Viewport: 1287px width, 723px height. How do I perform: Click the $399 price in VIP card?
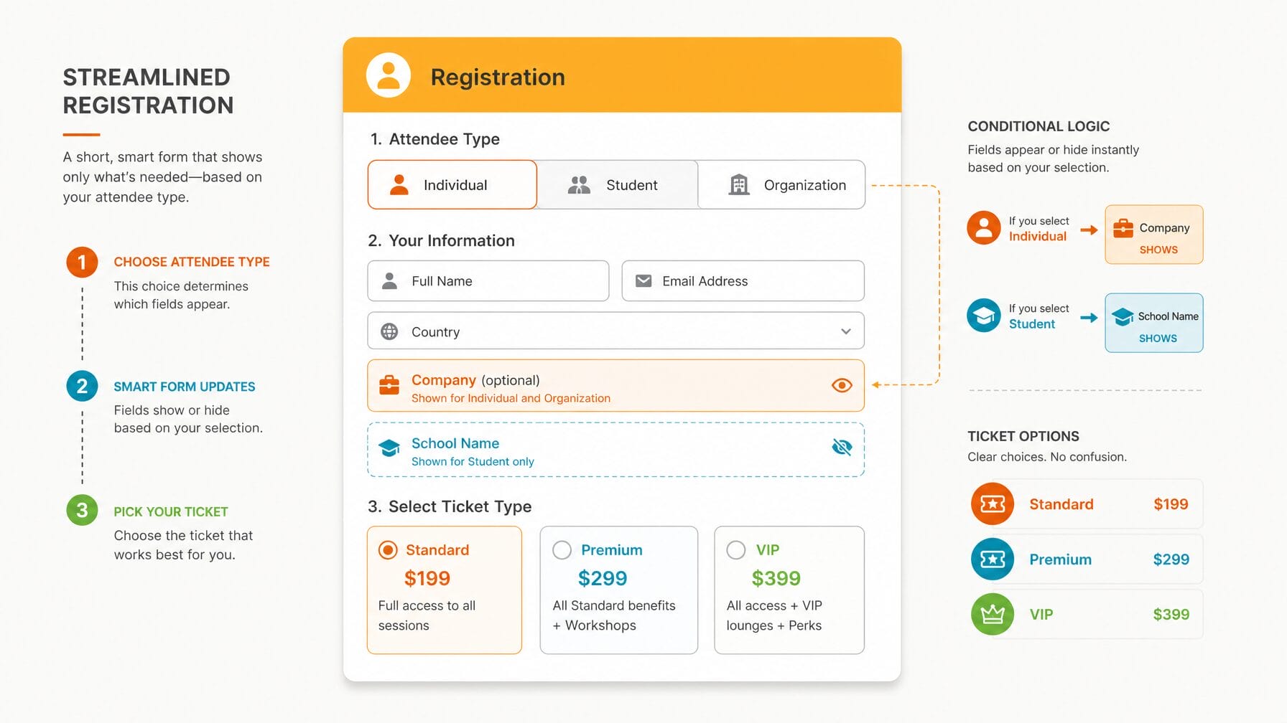click(x=776, y=578)
